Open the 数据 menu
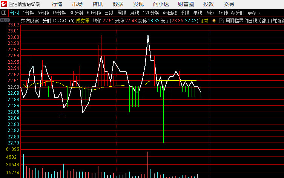Image resolution: width=284 pixels, height=178 pixels. (118, 4)
